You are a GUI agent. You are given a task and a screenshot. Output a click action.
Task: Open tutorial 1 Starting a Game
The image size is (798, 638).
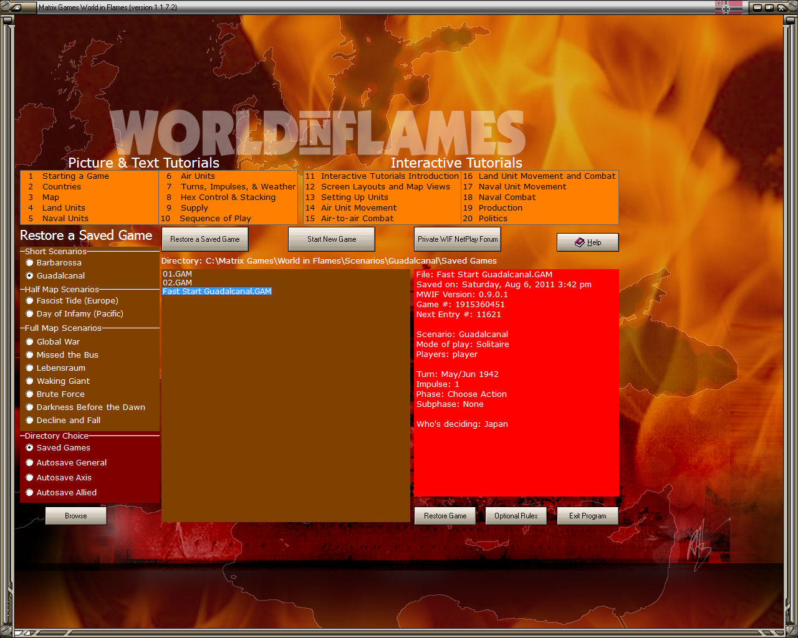coord(69,176)
